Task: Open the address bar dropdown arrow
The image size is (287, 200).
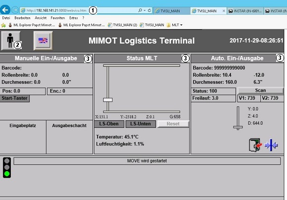Action: tap(144, 10)
